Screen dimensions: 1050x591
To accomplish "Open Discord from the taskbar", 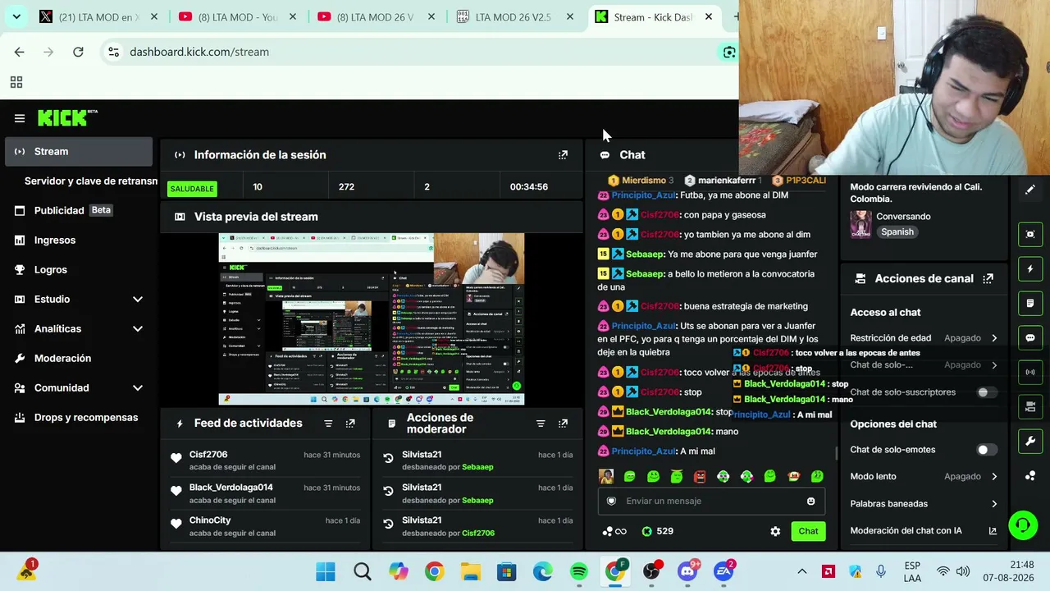I will pos(687,571).
